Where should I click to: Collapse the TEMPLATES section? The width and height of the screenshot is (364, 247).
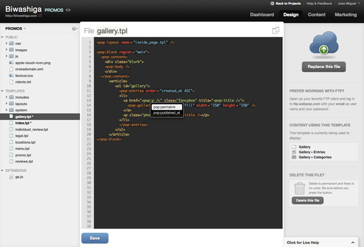[x=2, y=91]
